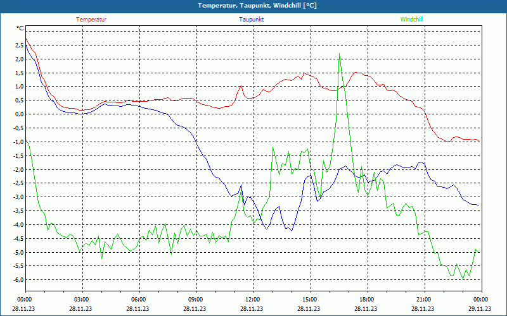This screenshot has width=507, height=316.
Task: Click the 29.11.23 date label
Action: 480,308
